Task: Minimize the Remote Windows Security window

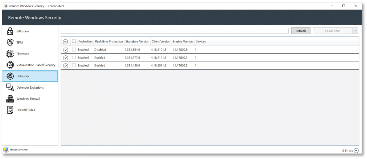Action: pos(332,6)
